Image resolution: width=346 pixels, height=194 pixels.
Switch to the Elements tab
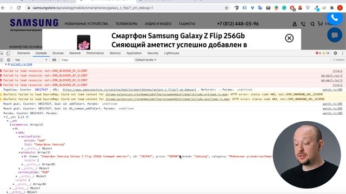[x=23, y=53]
